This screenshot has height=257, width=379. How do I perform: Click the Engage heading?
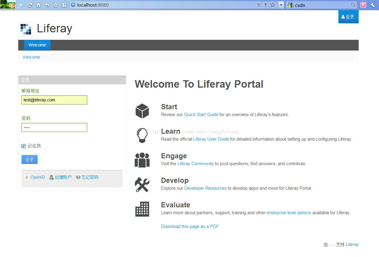174,156
